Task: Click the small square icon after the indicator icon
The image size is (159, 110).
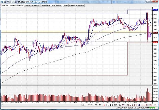Action: pos(117,105)
